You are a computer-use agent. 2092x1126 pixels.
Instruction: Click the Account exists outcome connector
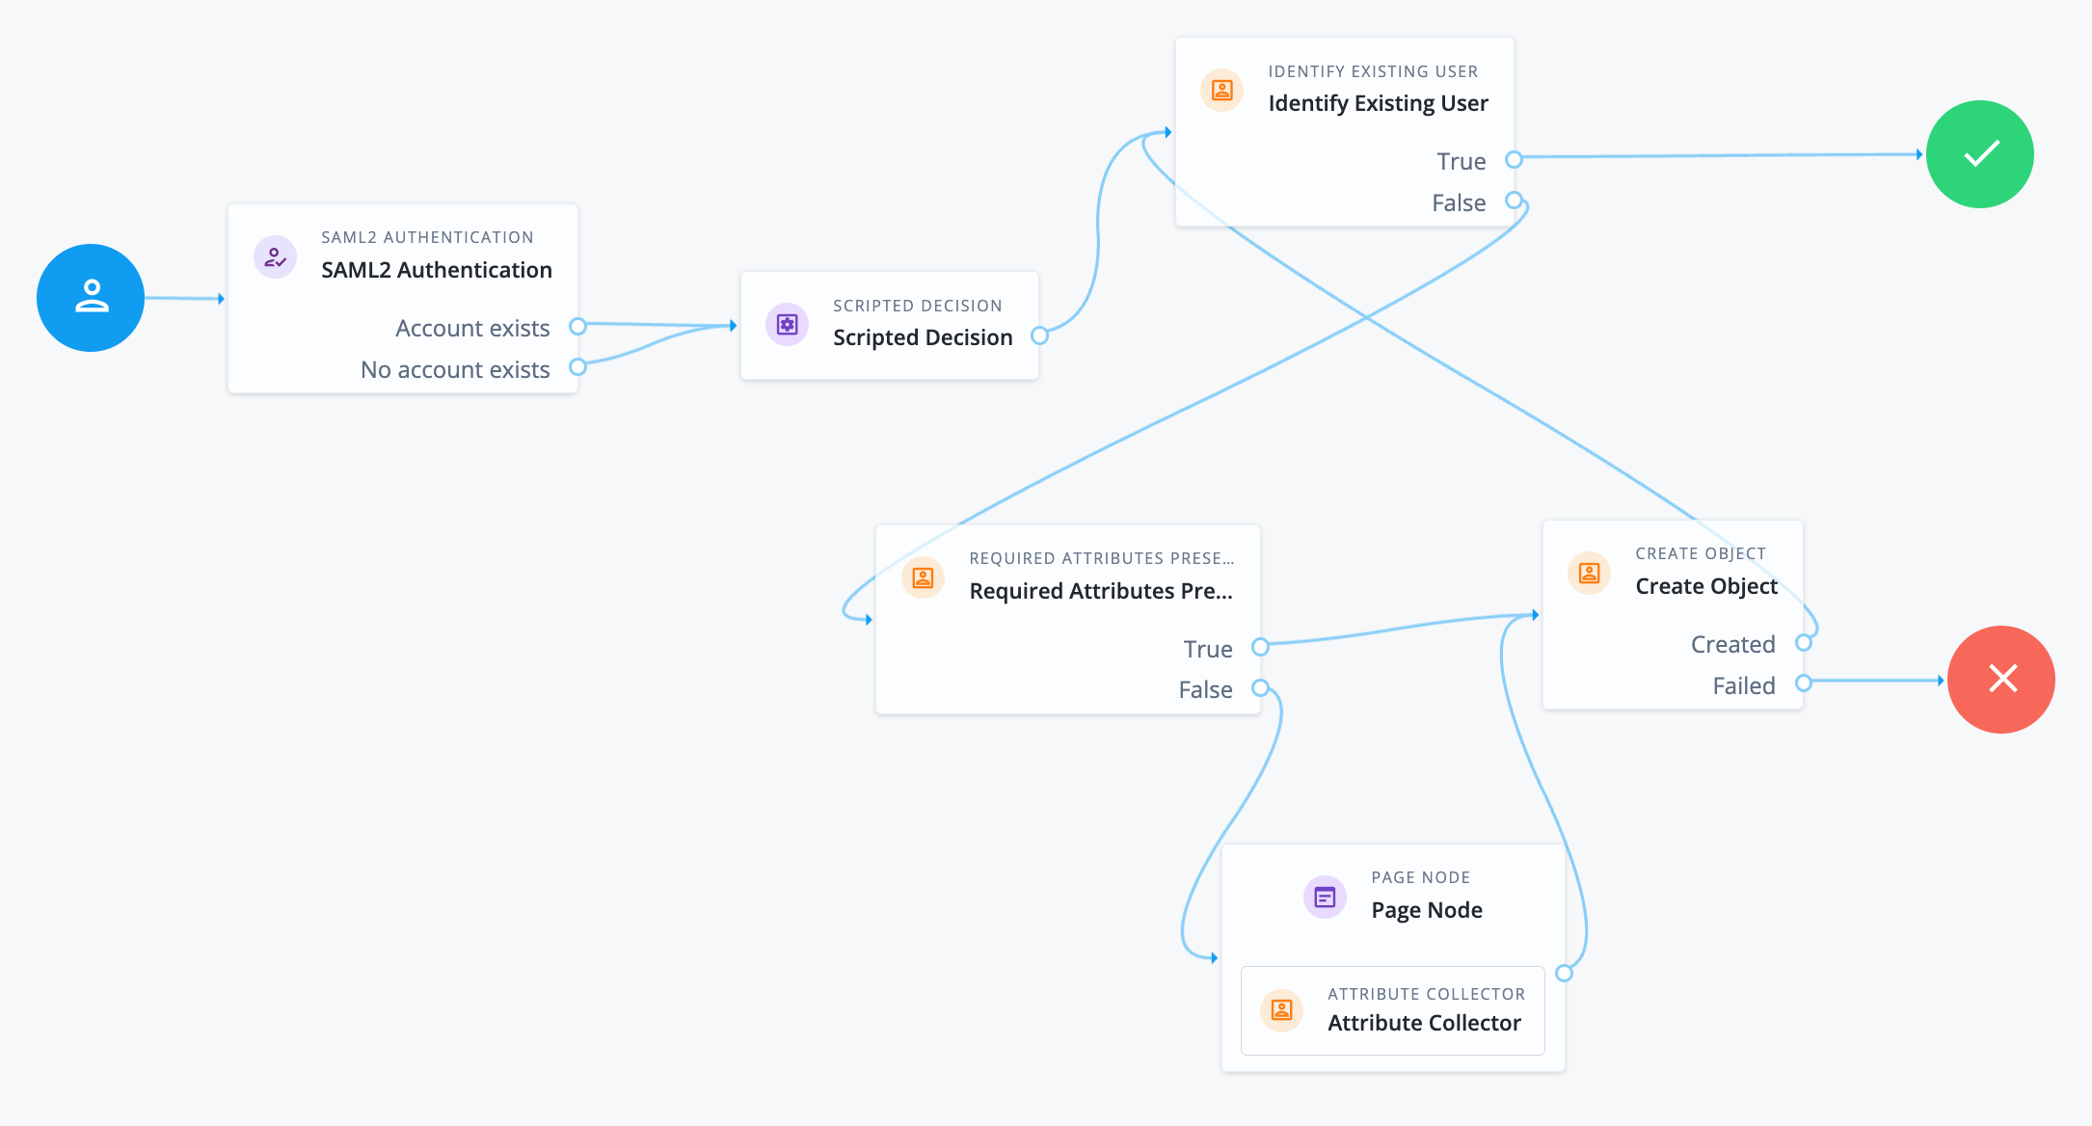pos(578,328)
